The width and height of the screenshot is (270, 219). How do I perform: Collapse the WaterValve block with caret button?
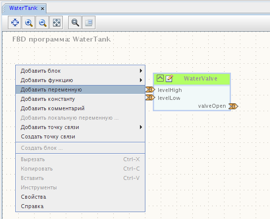click(x=160, y=78)
